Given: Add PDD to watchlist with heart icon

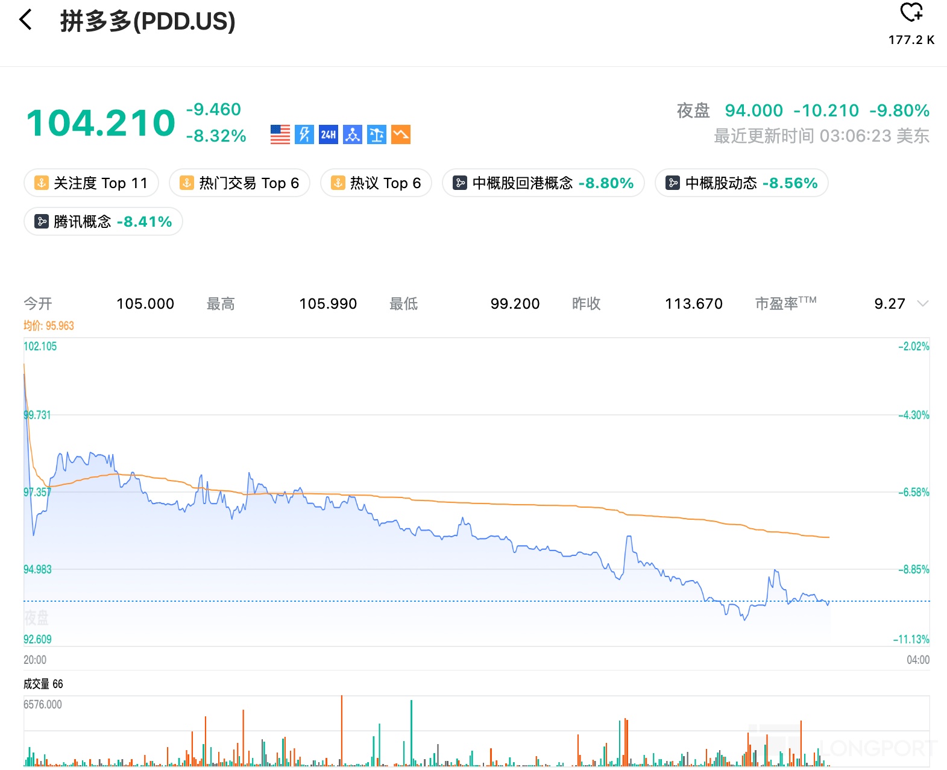Looking at the screenshot, I should pos(911,12).
